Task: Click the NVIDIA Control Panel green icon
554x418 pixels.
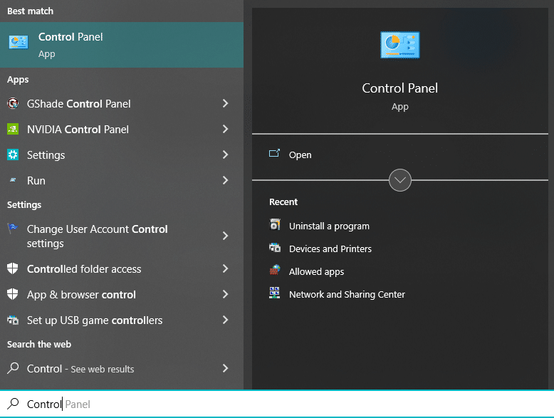Action: click(13, 129)
